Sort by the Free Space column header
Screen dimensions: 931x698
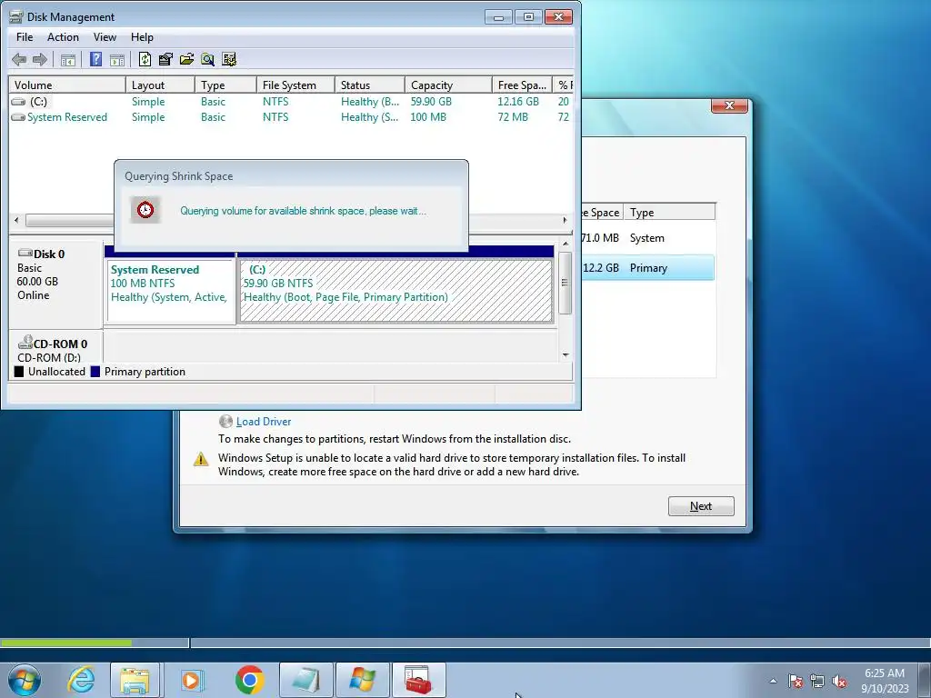[x=522, y=85]
